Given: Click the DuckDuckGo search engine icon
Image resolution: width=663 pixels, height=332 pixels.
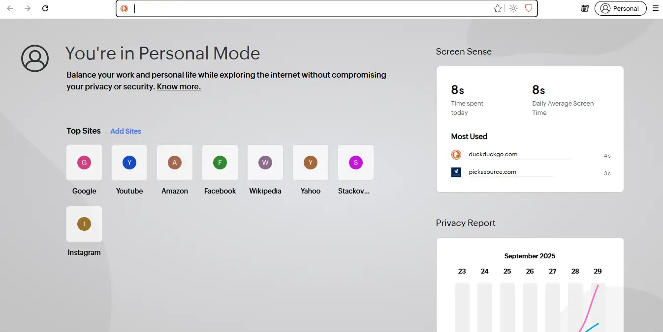Looking at the screenshot, I should [125, 8].
